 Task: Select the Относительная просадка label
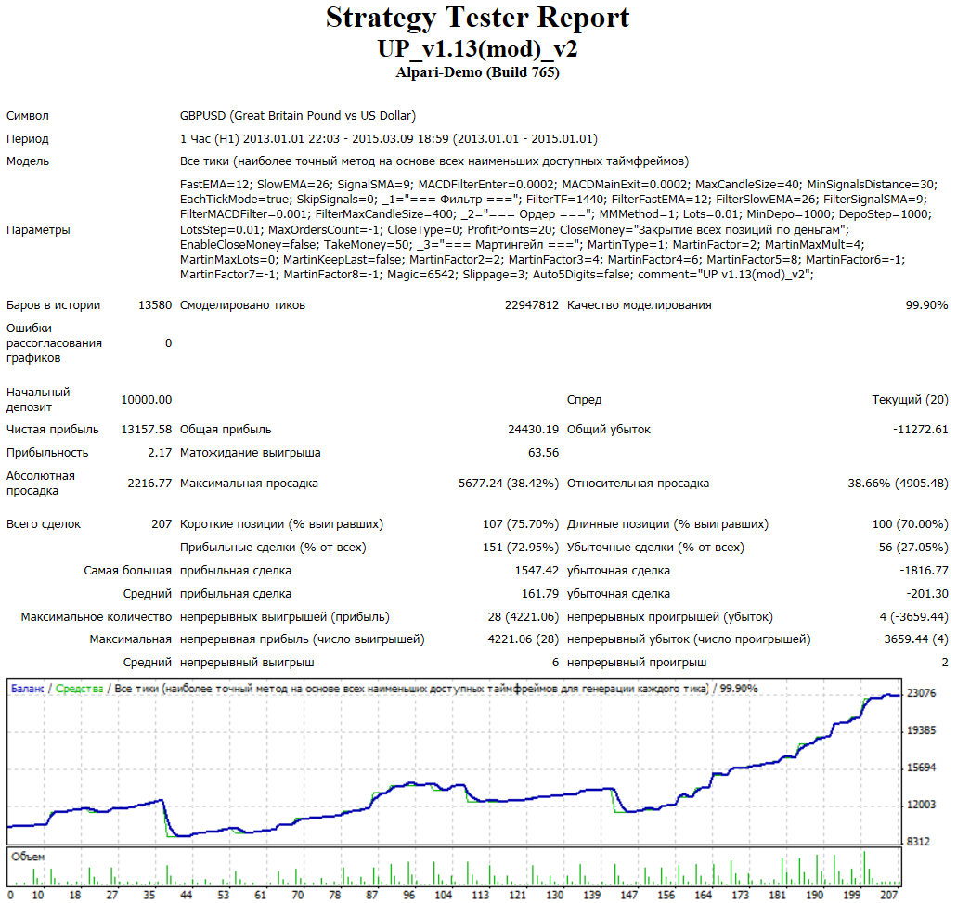click(x=638, y=484)
